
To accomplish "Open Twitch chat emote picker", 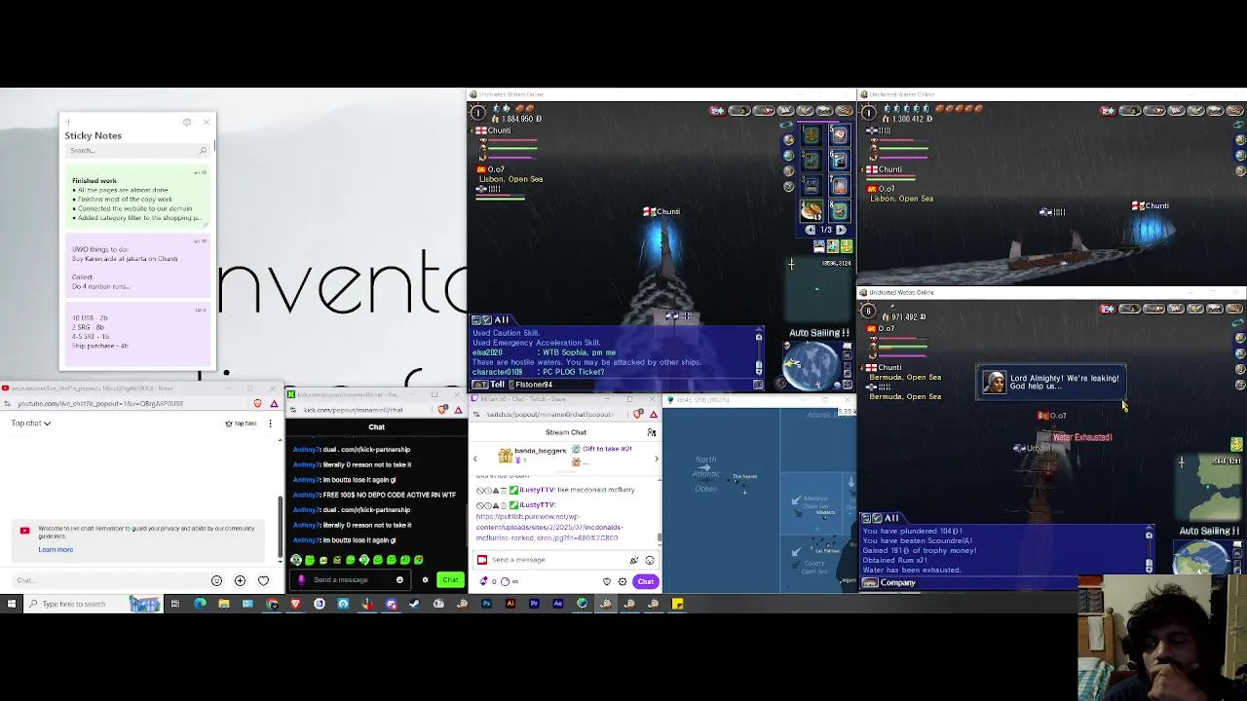I will [x=649, y=560].
